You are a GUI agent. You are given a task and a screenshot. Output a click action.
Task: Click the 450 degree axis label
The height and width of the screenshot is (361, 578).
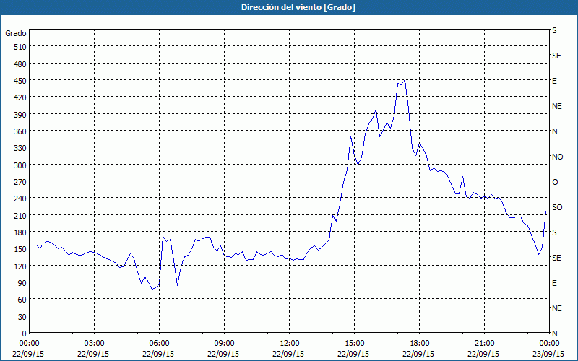click(20, 81)
